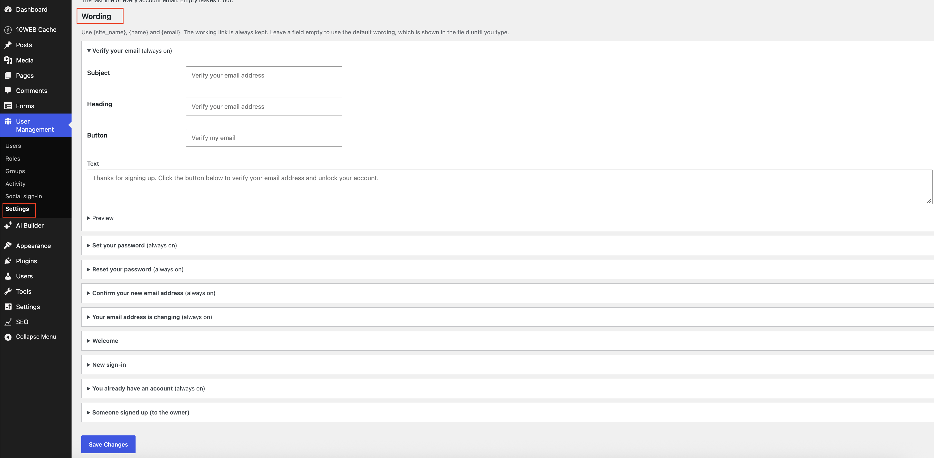Click the Wording section heading
Viewport: 934px width, 458px height.
tap(96, 16)
